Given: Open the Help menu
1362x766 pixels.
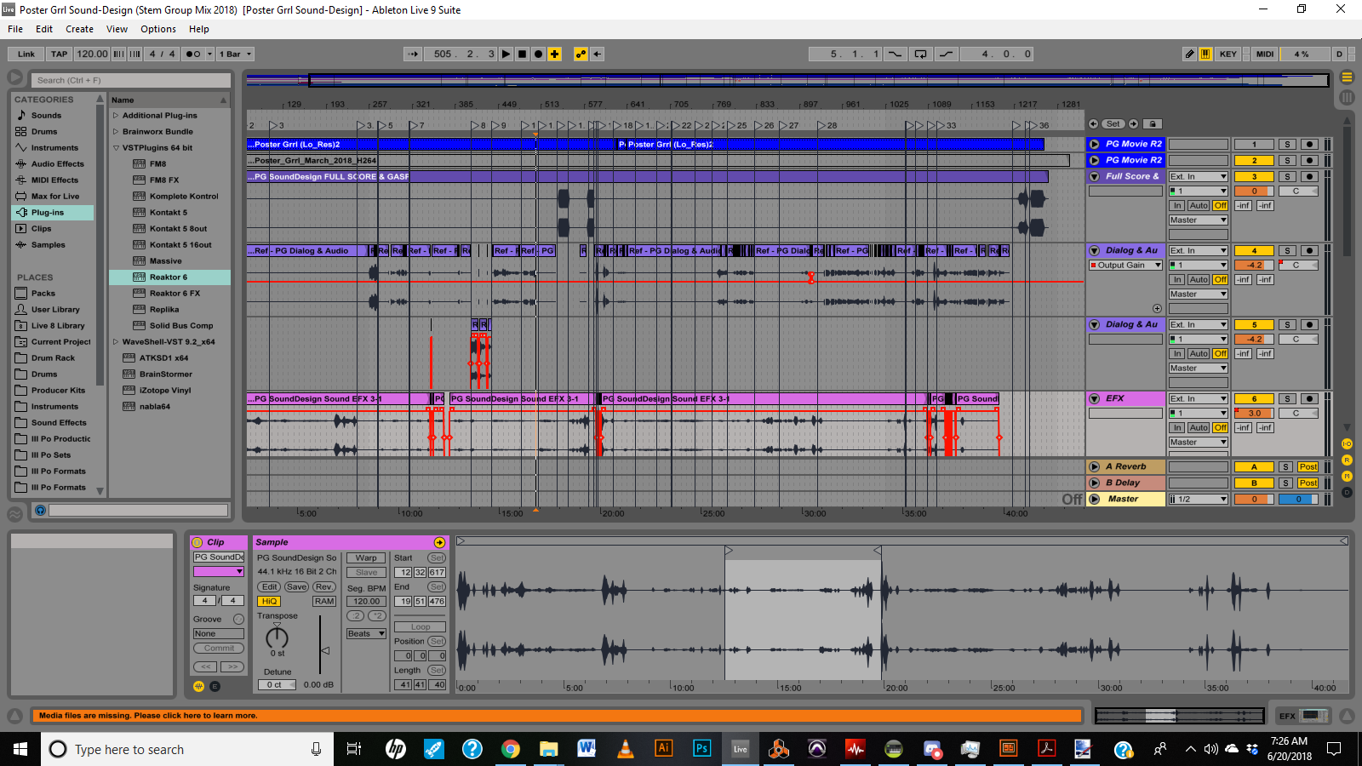Looking at the screenshot, I should point(199,29).
